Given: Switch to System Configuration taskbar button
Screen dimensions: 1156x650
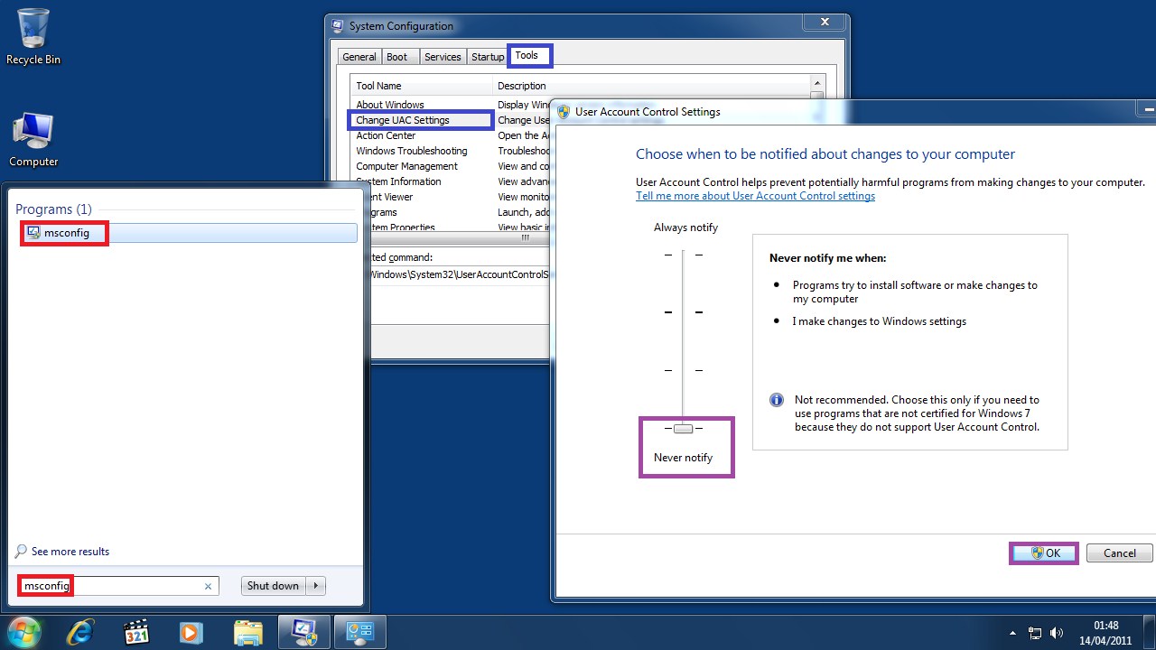Looking at the screenshot, I should click(304, 632).
